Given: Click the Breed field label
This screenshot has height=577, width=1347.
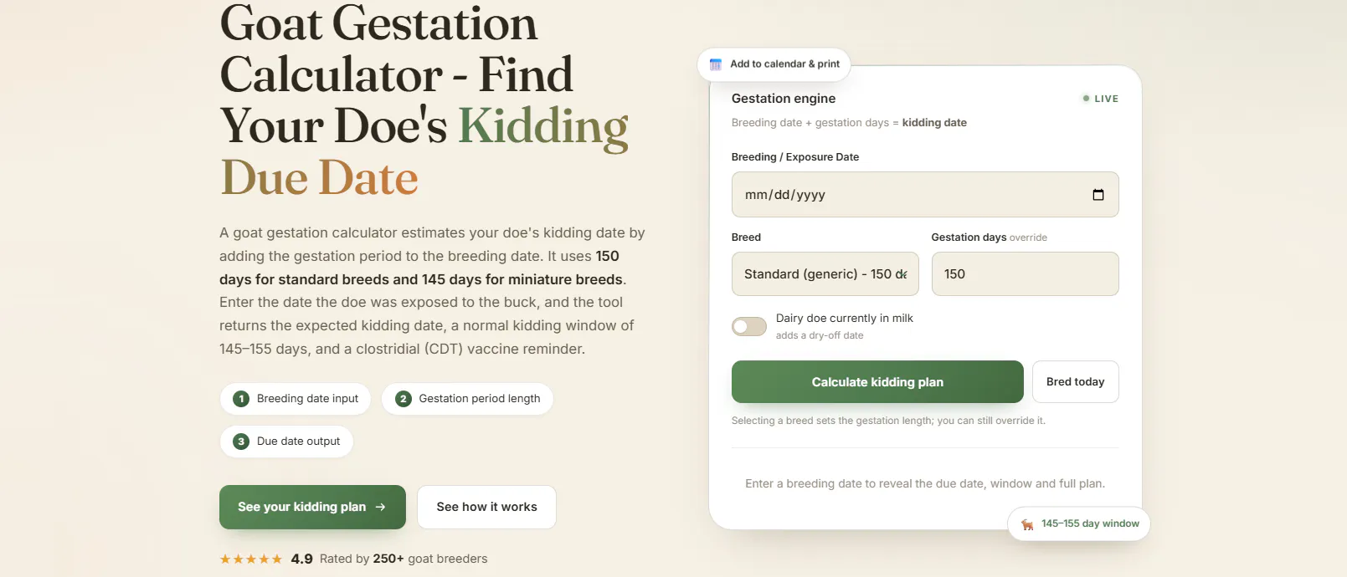Looking at the screenshot, I should click(746, 237).
